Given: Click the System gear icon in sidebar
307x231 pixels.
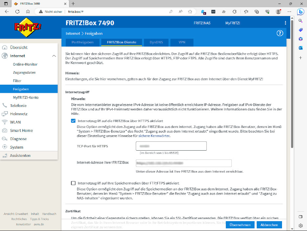Looking at the screenshot, I should point(5,147).
